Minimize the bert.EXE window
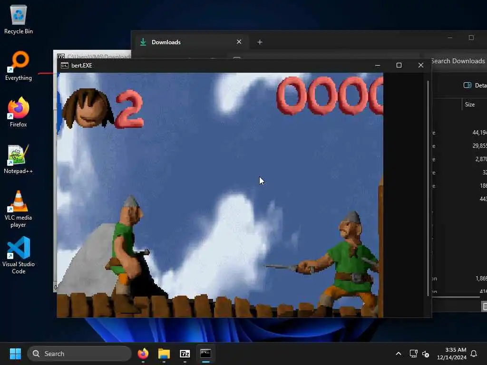The image size is (487, 365). 377,65
